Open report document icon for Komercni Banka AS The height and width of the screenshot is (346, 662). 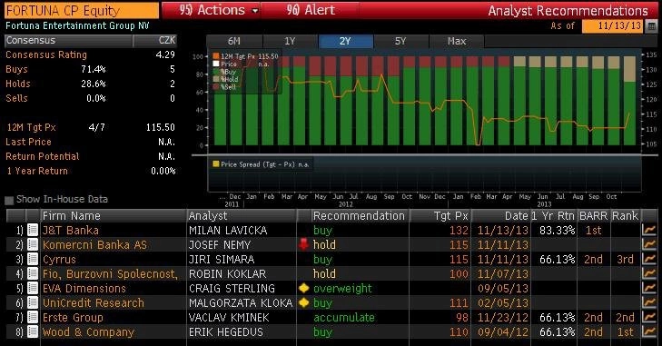33,244
